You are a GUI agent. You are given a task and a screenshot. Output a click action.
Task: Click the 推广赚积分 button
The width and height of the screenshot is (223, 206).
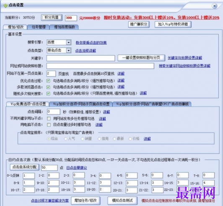[139, 24]
